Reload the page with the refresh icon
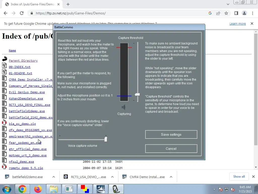The height and width of the screenshot is (194, 258). pos(22,13)
